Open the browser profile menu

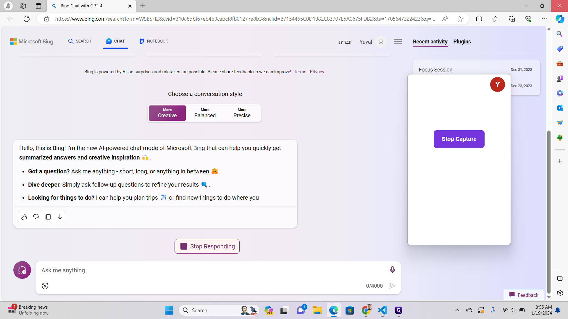(8, 6)
